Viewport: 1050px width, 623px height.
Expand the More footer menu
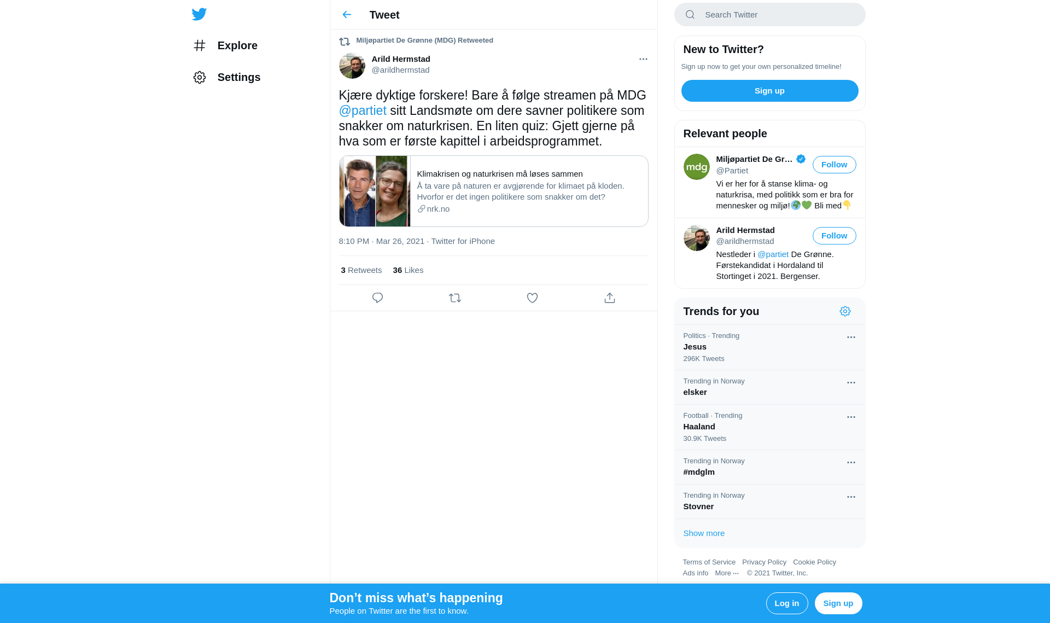(x=727, y=573)
